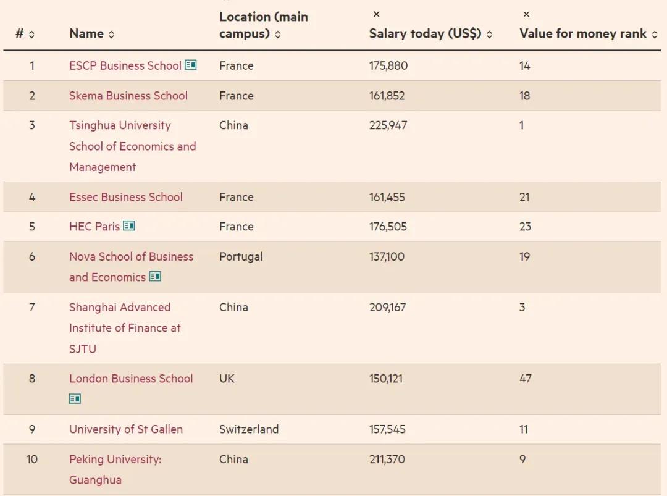Sort table by rank number column
667x496 pixels.
tap(31, 35)
